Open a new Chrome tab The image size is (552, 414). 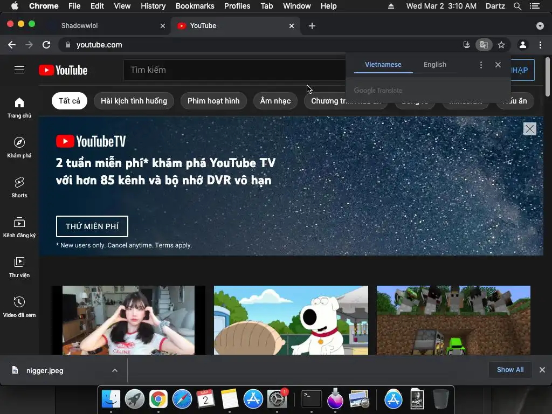pyautogui.click(x=312, y=26)
